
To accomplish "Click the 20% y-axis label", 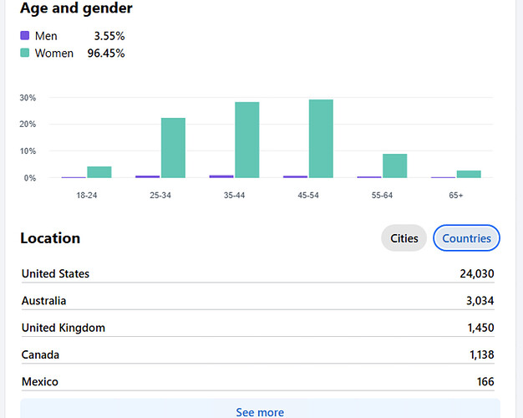I will coord(28,125).
